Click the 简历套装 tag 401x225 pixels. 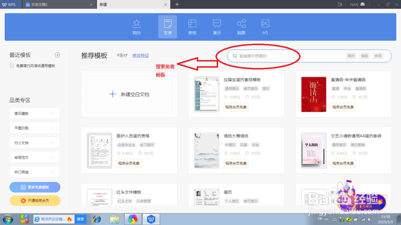coord(358,145)
